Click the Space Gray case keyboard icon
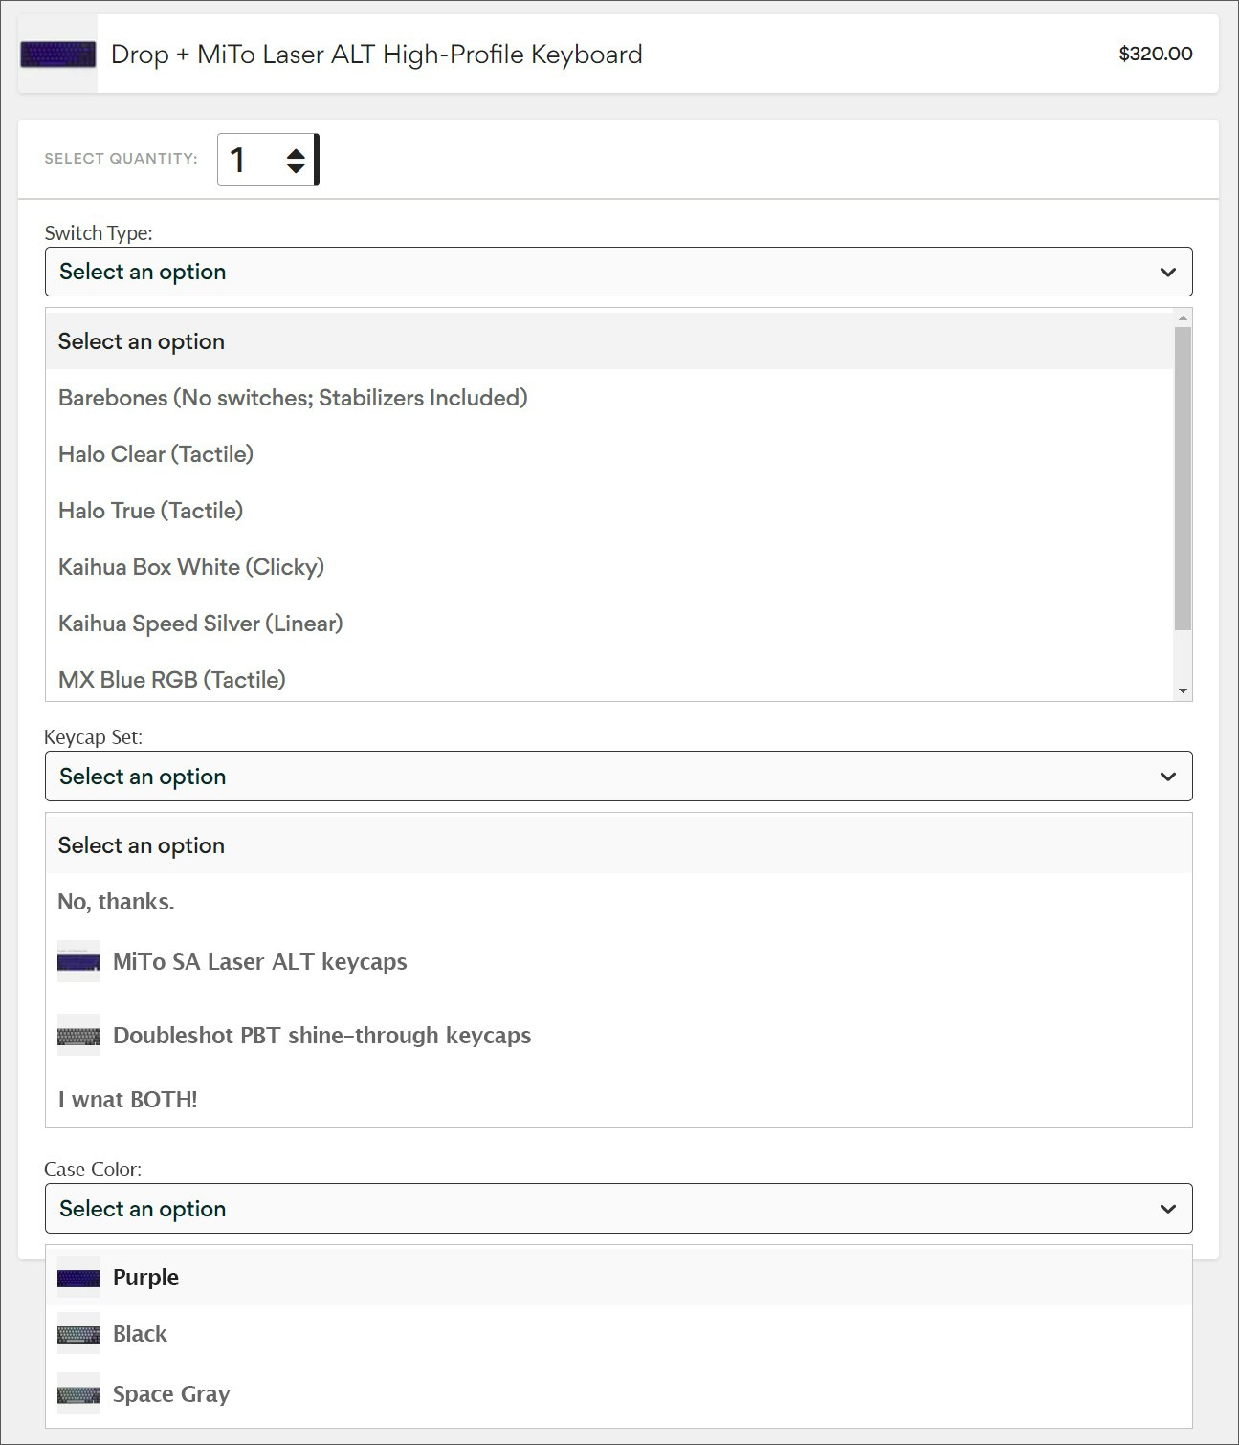The height and width of the screenshot is (1445, 1239). [78, 1394]
